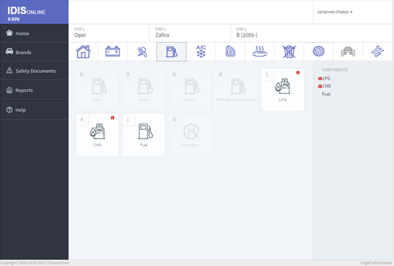394x266 pixels.
Task: Click the COMPONENTS heading
Action: click(335, 70)
